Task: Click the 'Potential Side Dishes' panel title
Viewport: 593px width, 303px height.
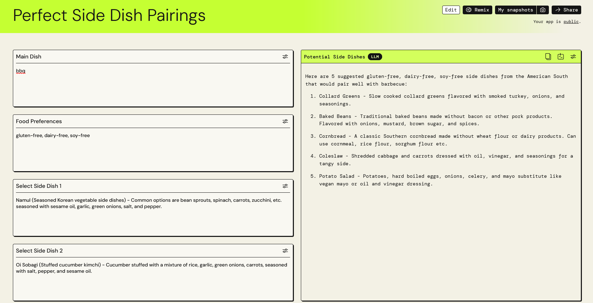Action: (335, 57)
